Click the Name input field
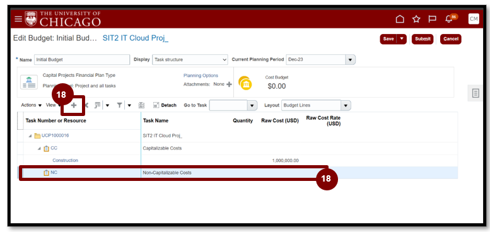Image resolution: width=490 pixels, height=232 pixels. (x=82, y=60)
